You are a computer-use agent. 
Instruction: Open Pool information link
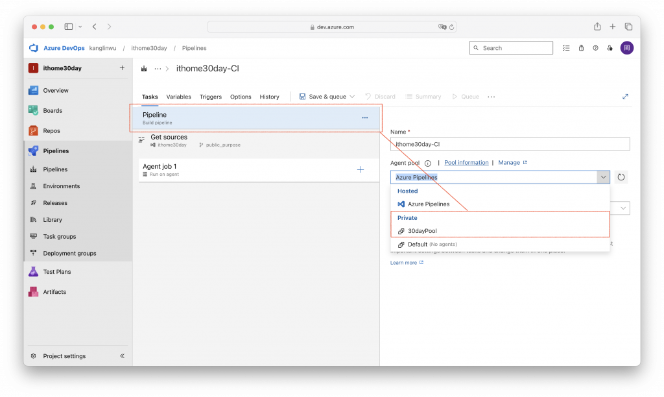pos(466,163)
